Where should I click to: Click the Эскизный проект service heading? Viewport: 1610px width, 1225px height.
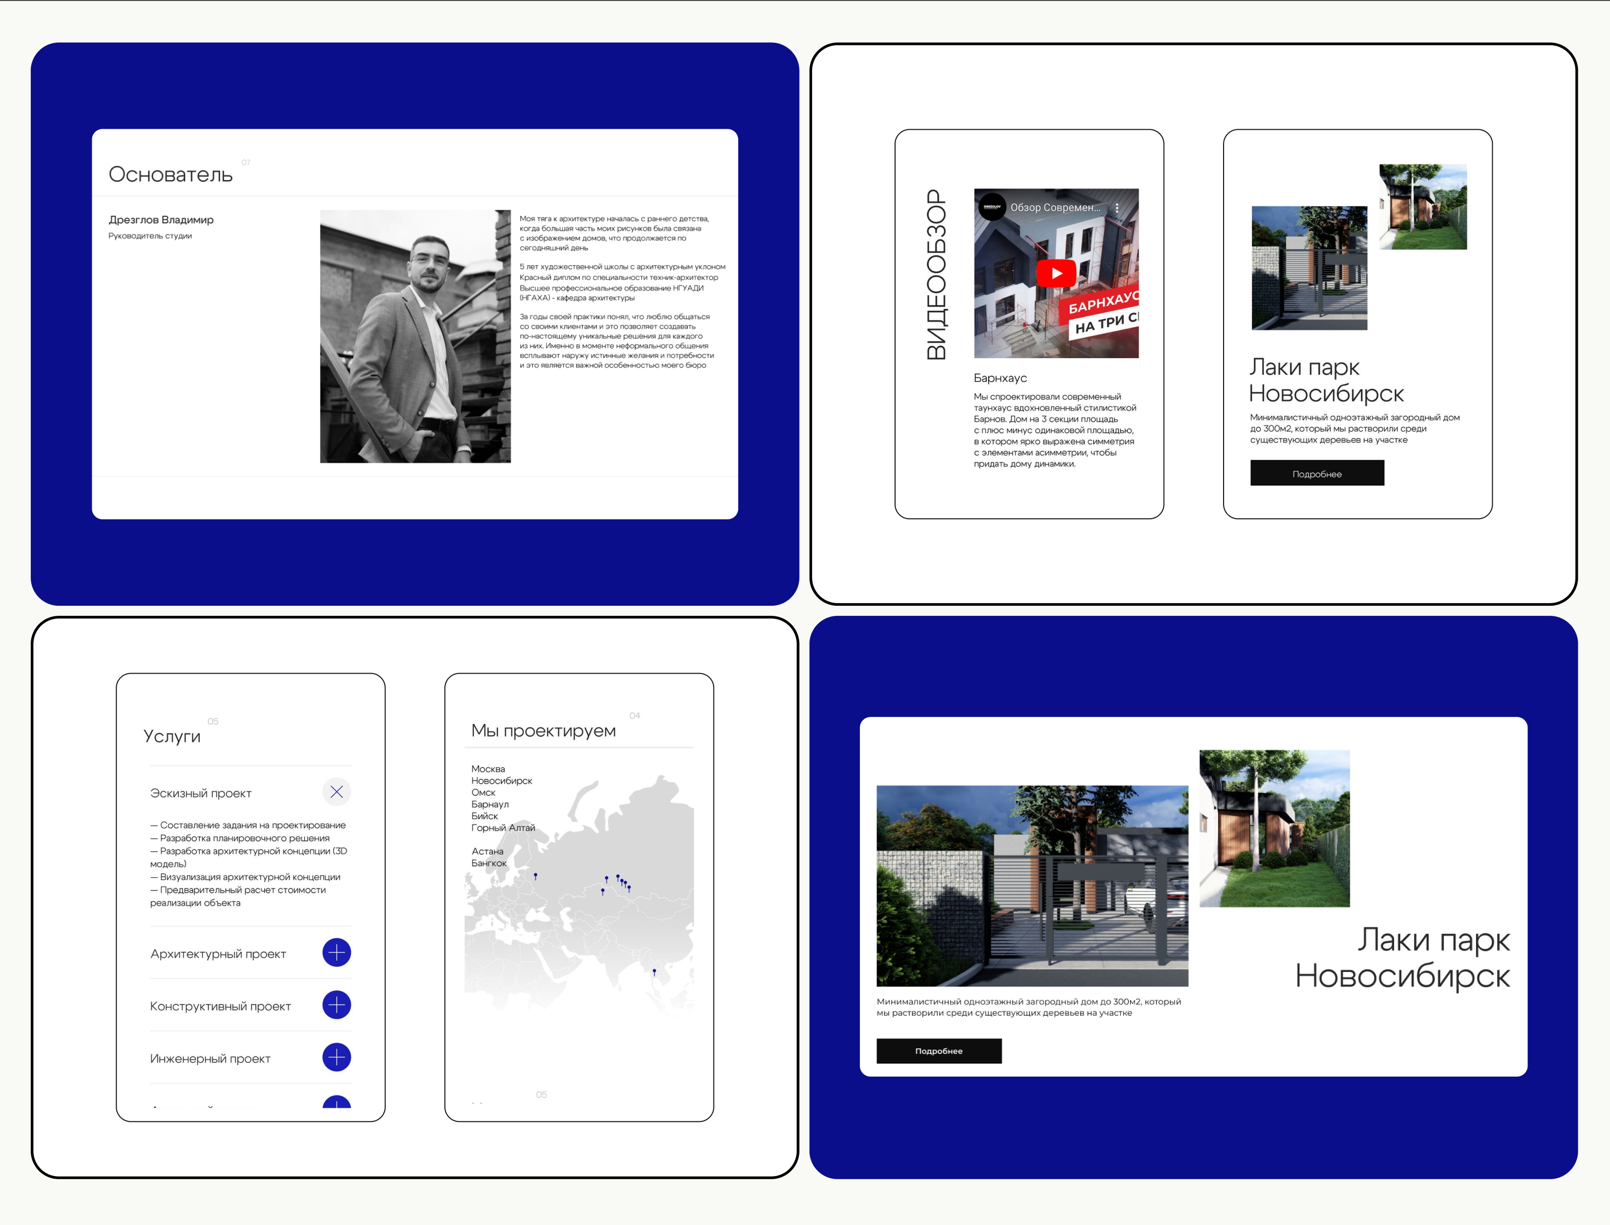point(201,793)
